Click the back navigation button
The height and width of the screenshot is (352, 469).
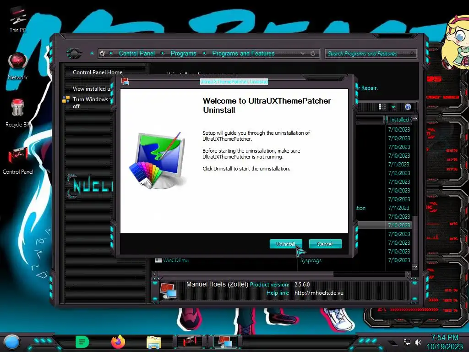[74, 54]
